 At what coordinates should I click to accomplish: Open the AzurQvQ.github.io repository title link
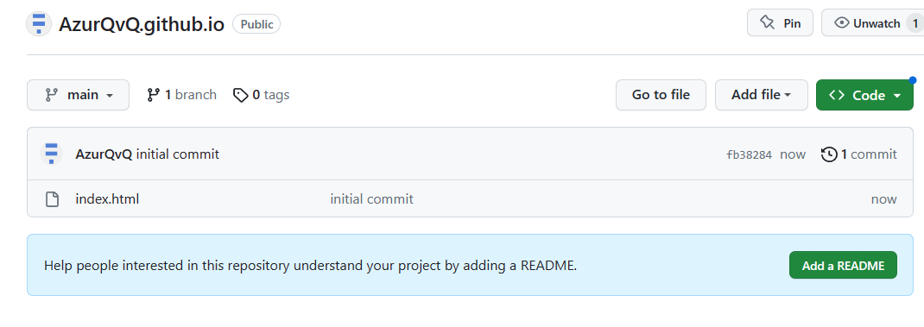pos(142,24)
